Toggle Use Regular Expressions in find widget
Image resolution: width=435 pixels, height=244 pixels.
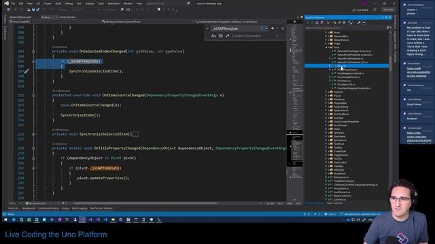[228, 36]
